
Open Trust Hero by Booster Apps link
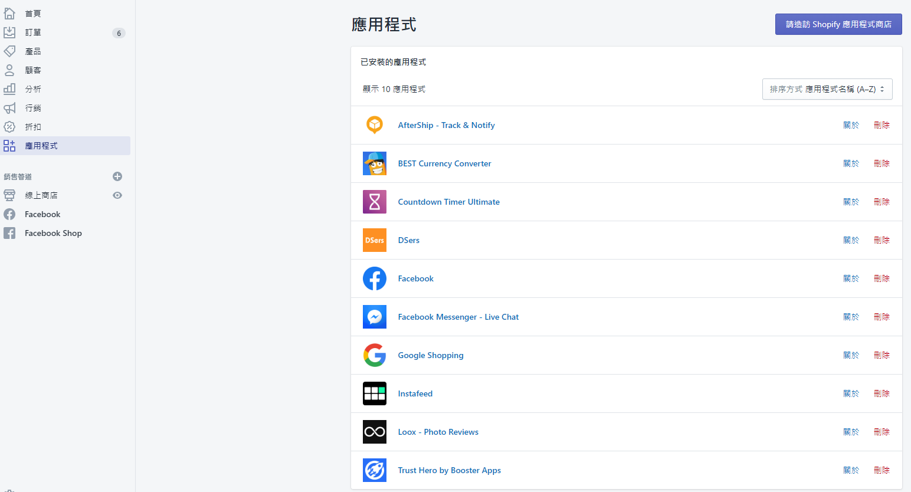pyautogui.click(x=449, y=470)
